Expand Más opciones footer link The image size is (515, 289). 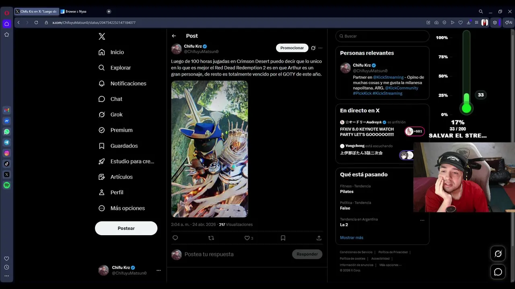coord(390,265)
